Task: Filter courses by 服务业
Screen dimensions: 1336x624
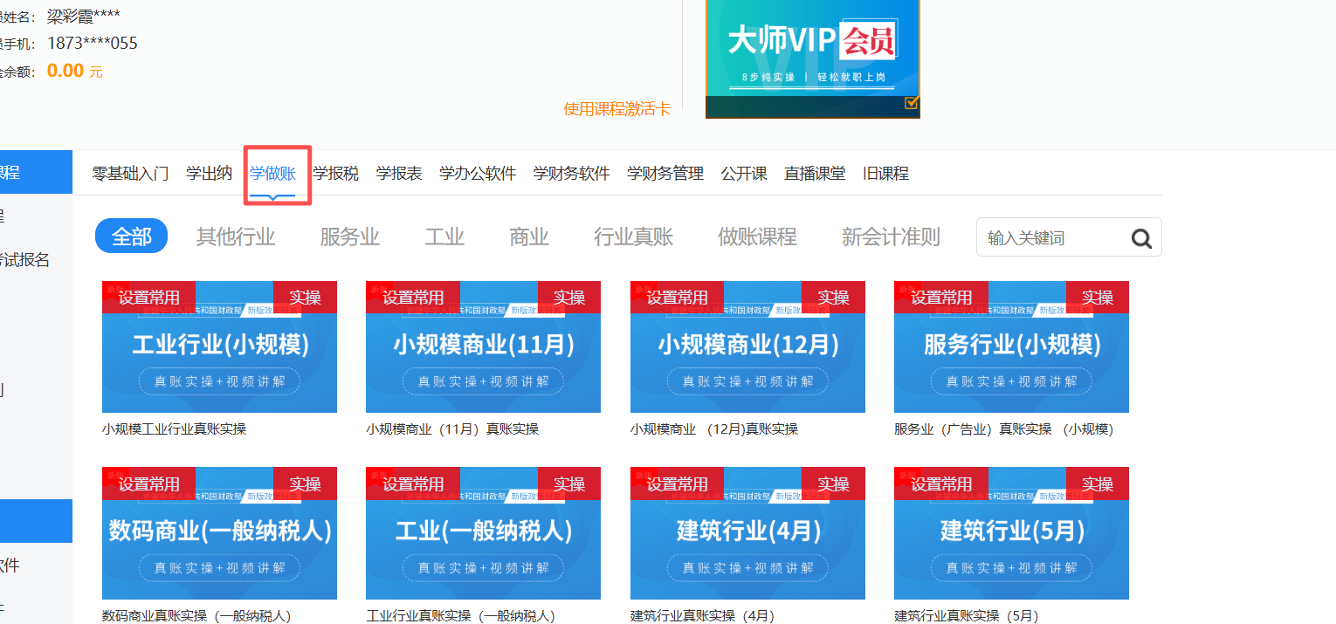Action: click(349, 237)
